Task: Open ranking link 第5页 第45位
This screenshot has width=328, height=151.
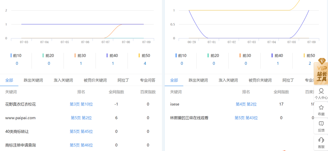Action: (x=81, y=132)
